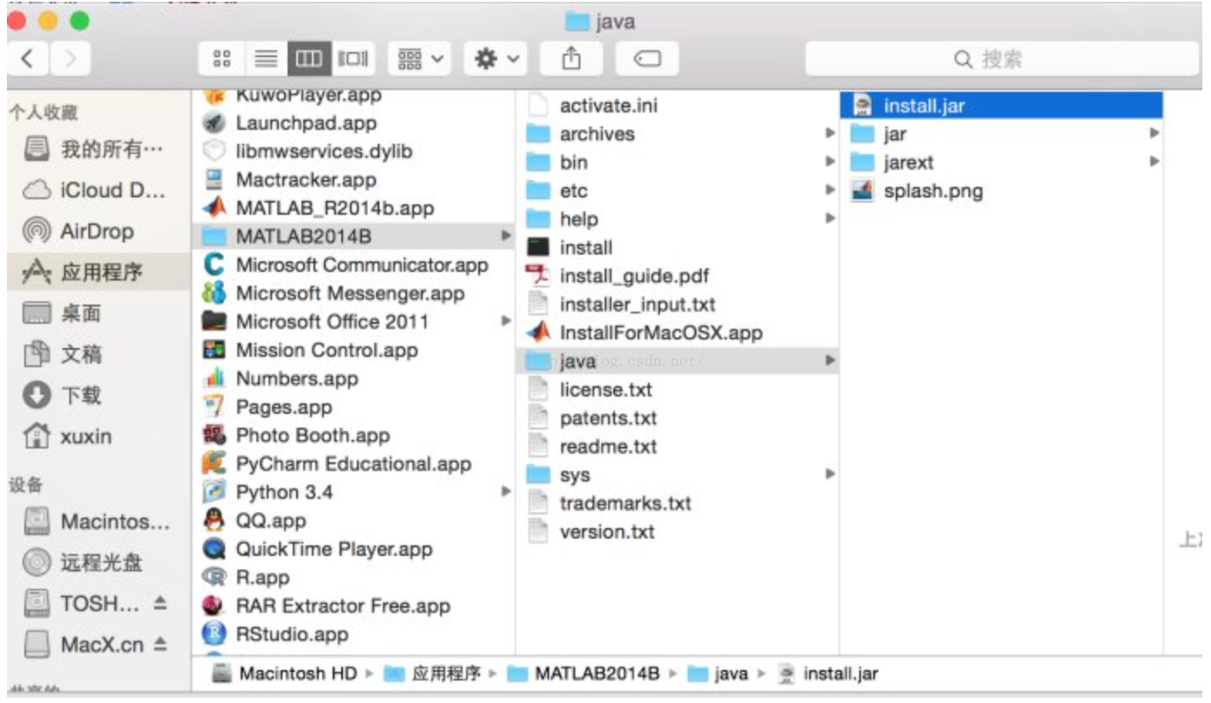Screen dimensions: 1211x703
Task: Select QQ.app icon
Action: (x=213, y=520)
